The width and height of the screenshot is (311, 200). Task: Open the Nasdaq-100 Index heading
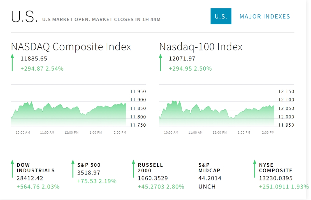[x=201, y=47]
